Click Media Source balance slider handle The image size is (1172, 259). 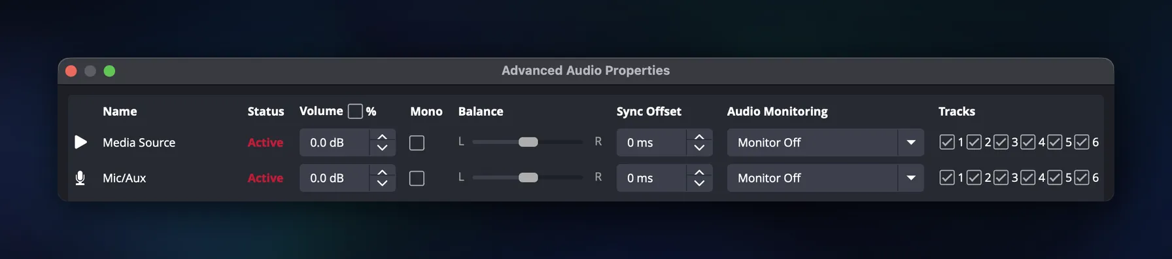528,142
